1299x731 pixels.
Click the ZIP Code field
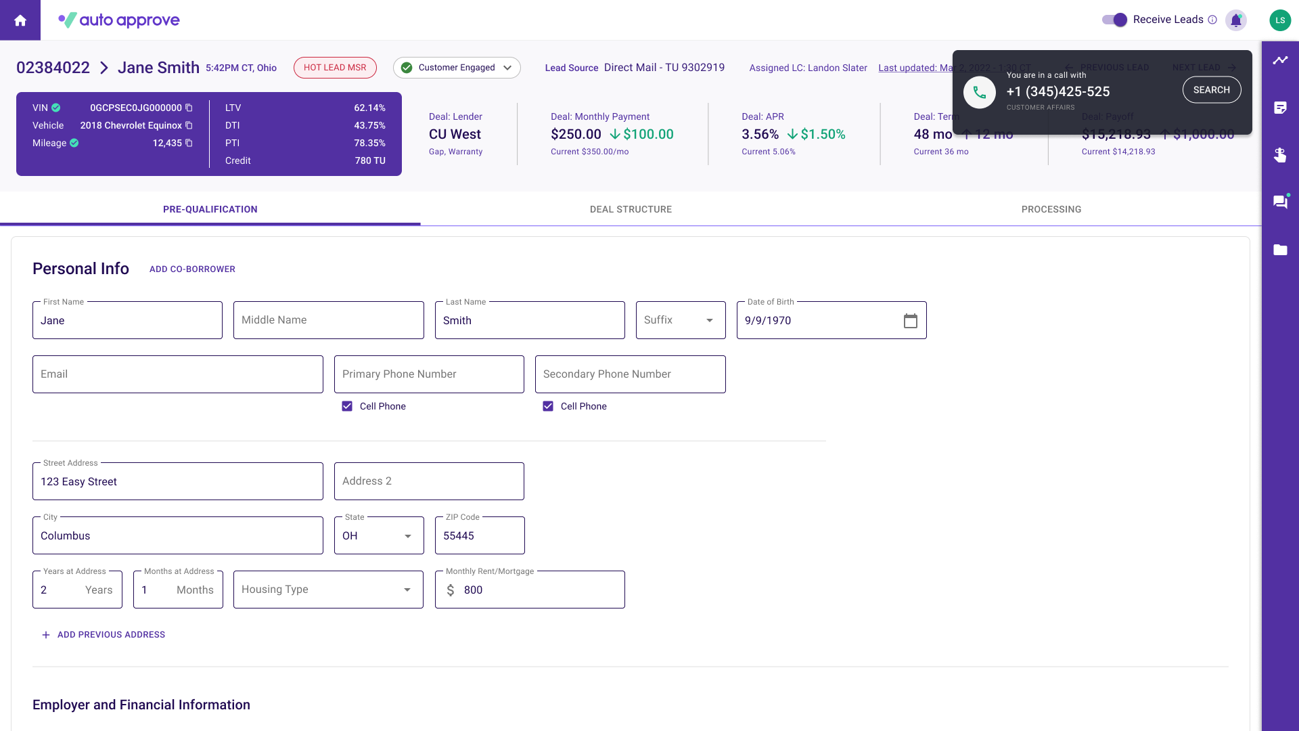point(480,535)
